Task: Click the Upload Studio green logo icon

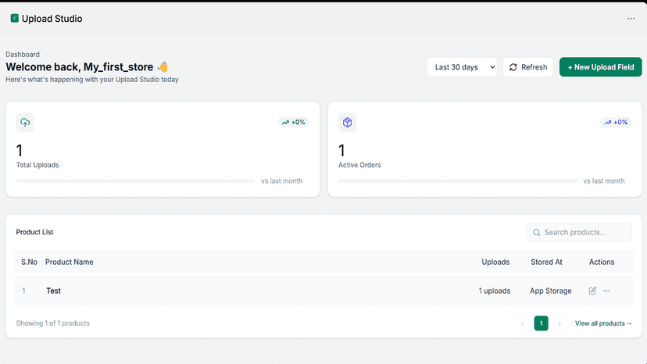Action: coord(14,18)
